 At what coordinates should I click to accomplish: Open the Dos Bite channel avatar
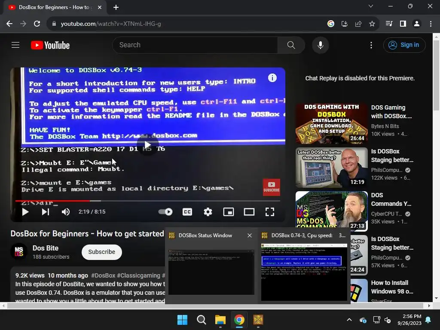tap(19, 251)
